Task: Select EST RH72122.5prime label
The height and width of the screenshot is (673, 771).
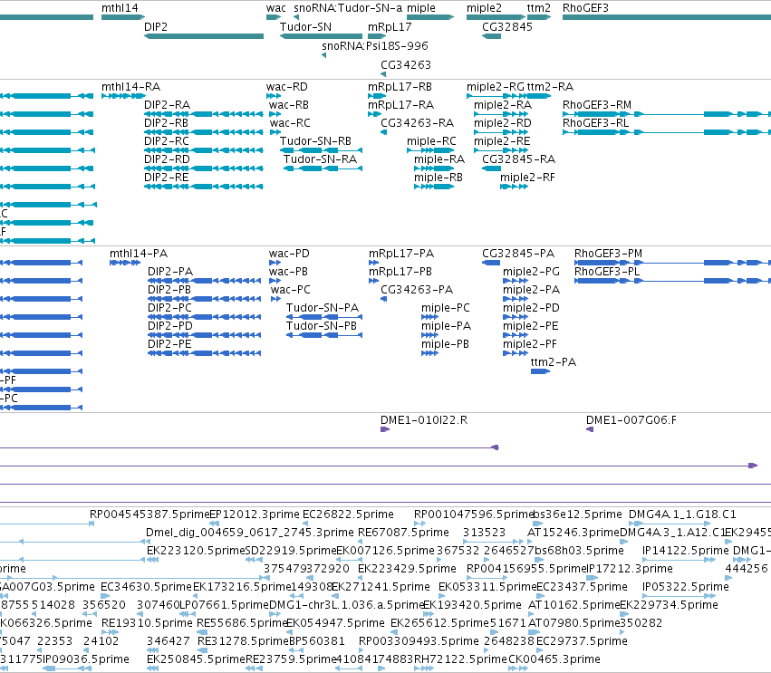Action: point(460,659)
